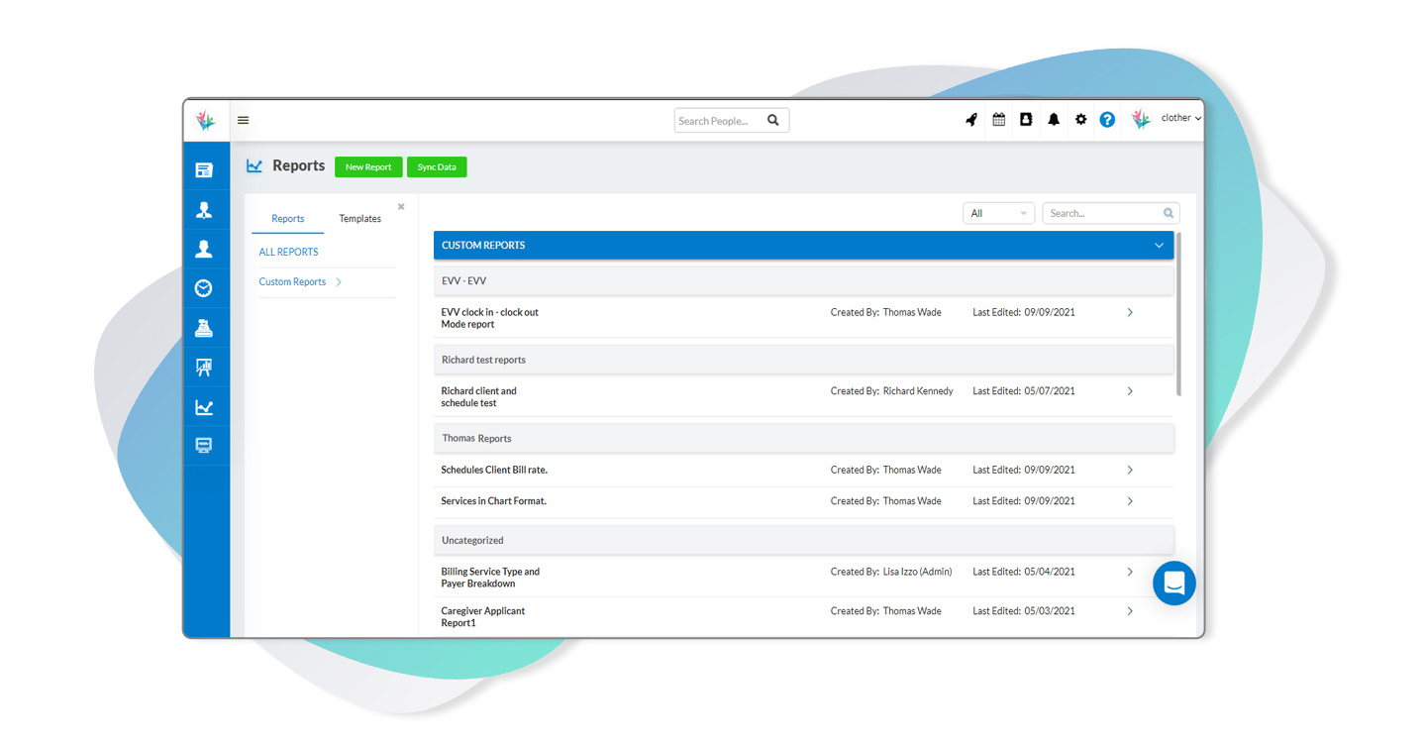The image size is (1425, 747).
Task: Click the rocket icon in top bar
Action: click(x=971, y=120)
